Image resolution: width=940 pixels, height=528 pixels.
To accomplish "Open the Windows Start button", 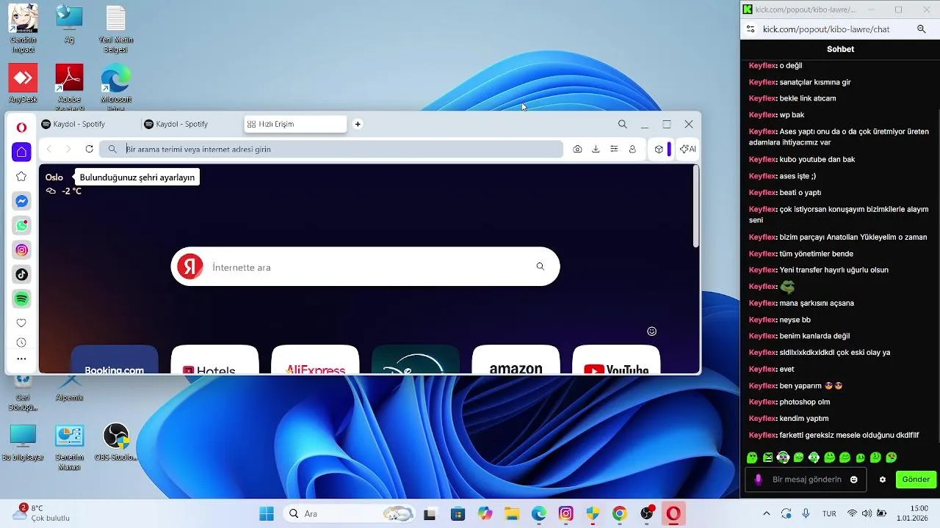I will click(267, 513).
